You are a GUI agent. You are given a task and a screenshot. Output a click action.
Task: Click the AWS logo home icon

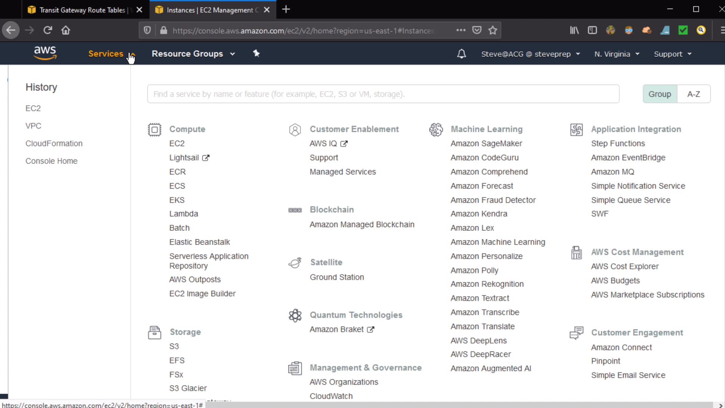pos(45,53)
